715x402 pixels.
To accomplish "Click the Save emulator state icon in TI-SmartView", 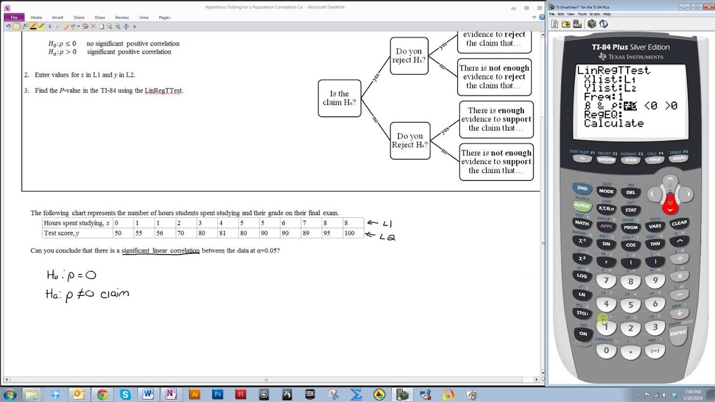I will pyautogui.click(x=577, y=24).
